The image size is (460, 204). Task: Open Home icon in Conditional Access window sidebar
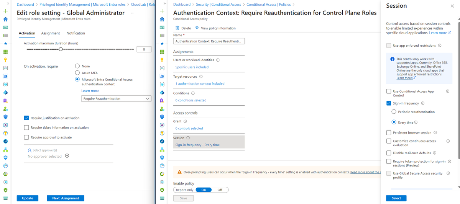coord(162,19)
